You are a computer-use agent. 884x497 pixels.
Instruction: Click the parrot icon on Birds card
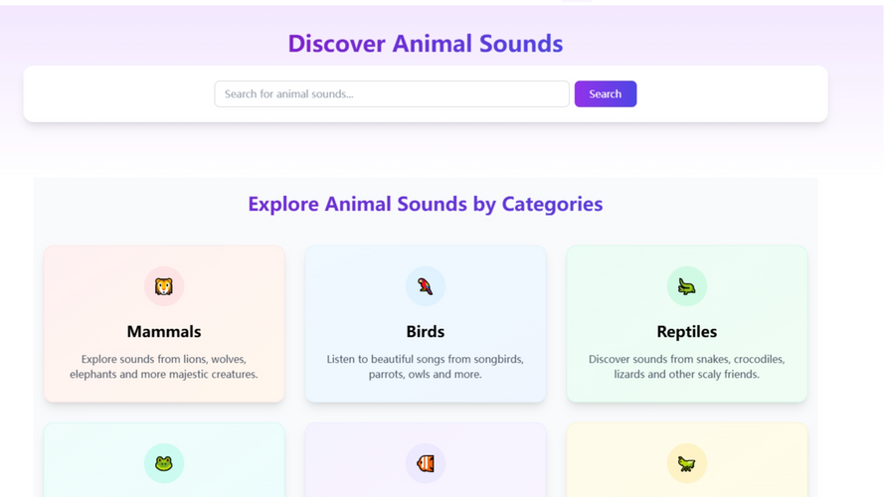tap(425, 286)
